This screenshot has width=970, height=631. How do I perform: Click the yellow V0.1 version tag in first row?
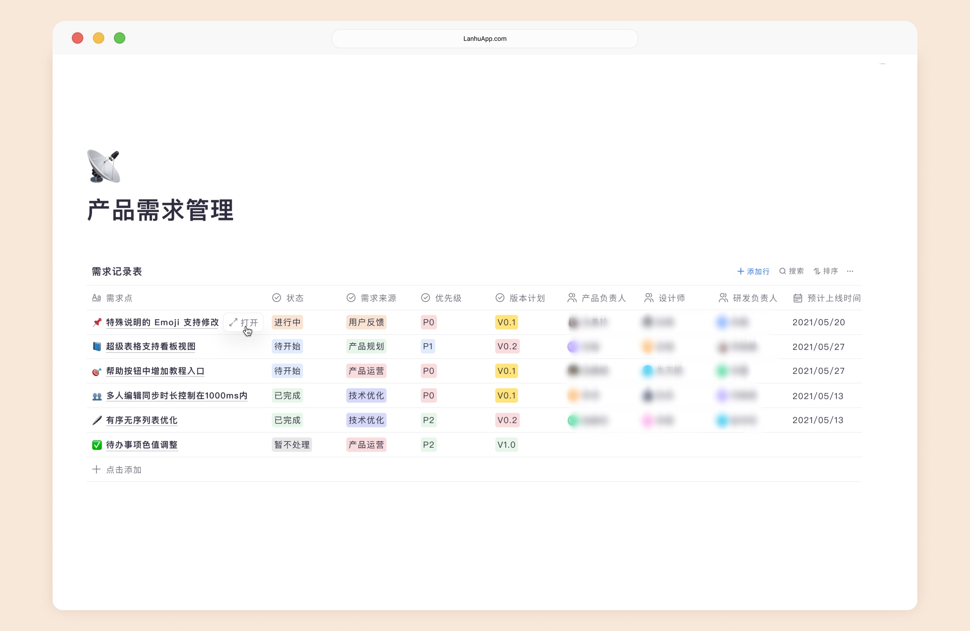tap(506, 322)
